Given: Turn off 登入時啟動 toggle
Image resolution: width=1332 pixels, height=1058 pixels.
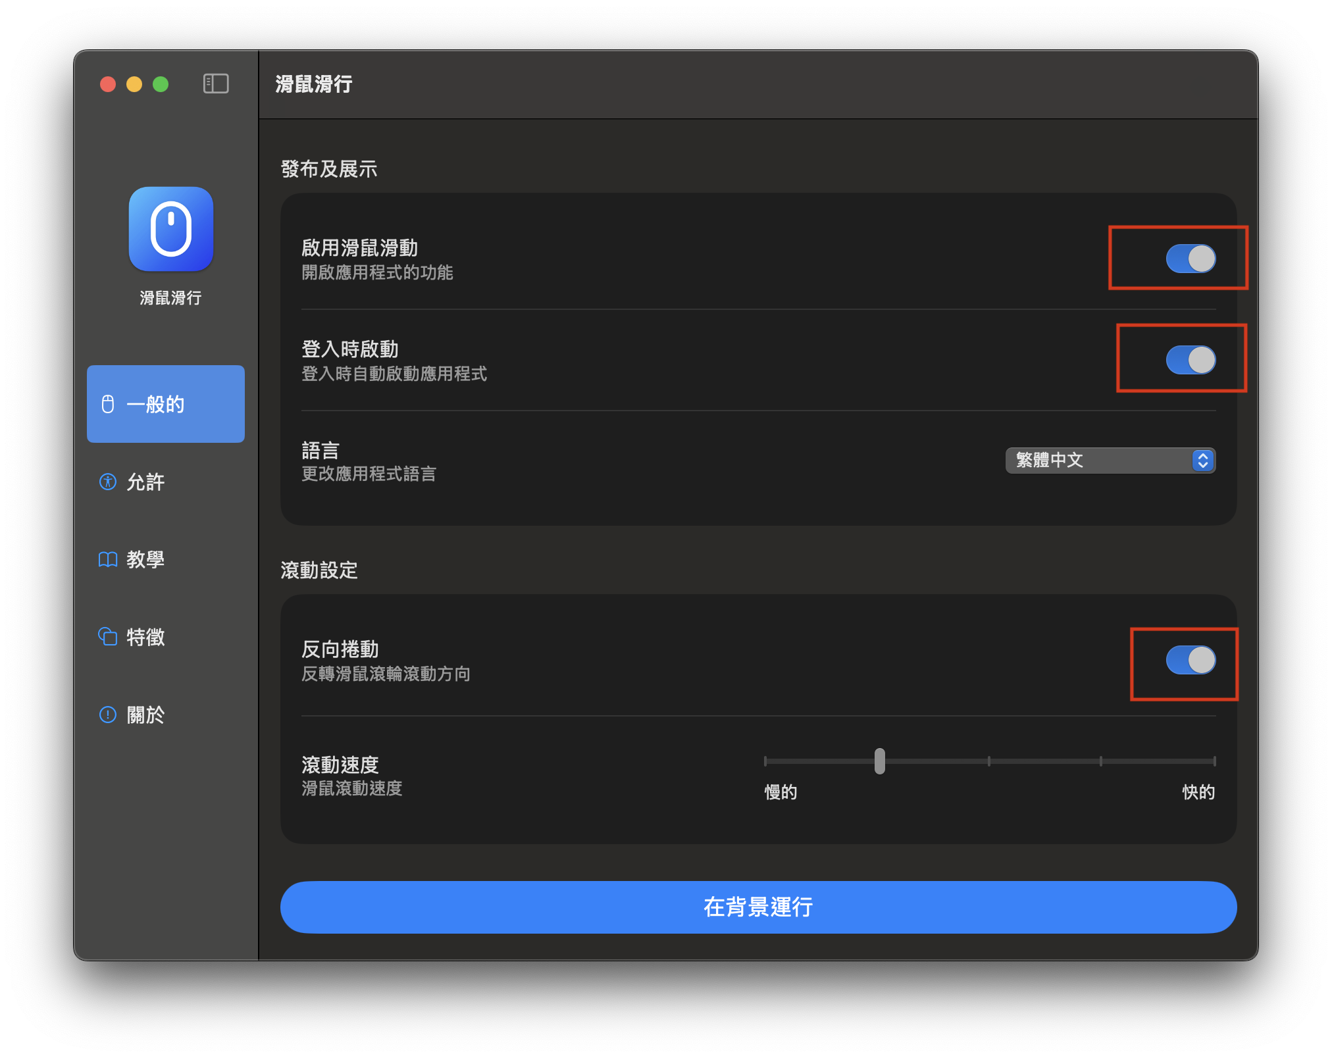Looking at the screenshot, I should pyautogui.click(x=1190, y=360).
